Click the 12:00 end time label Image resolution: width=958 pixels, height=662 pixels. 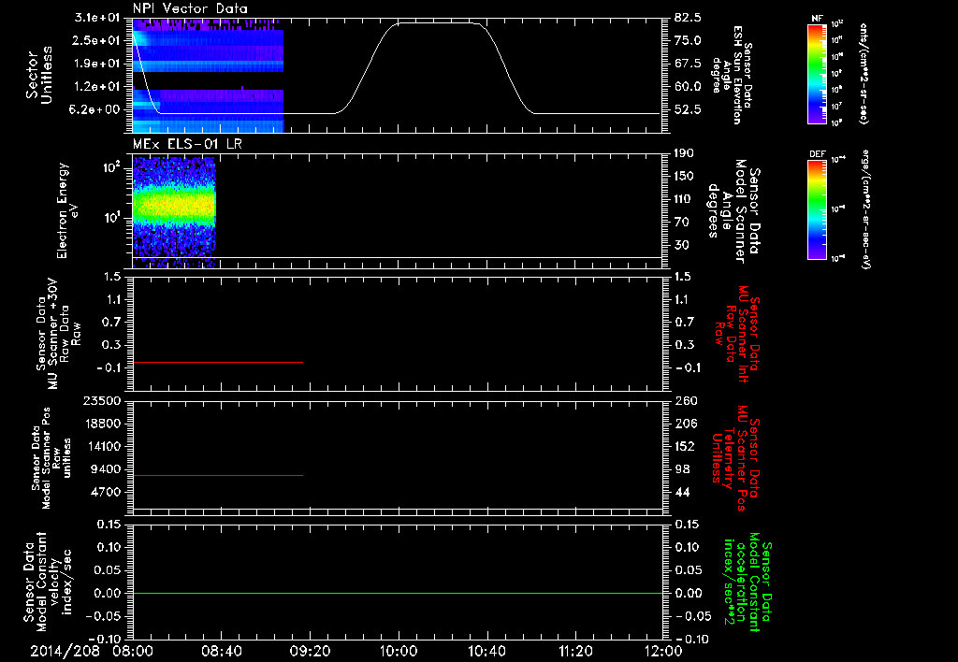664,652
